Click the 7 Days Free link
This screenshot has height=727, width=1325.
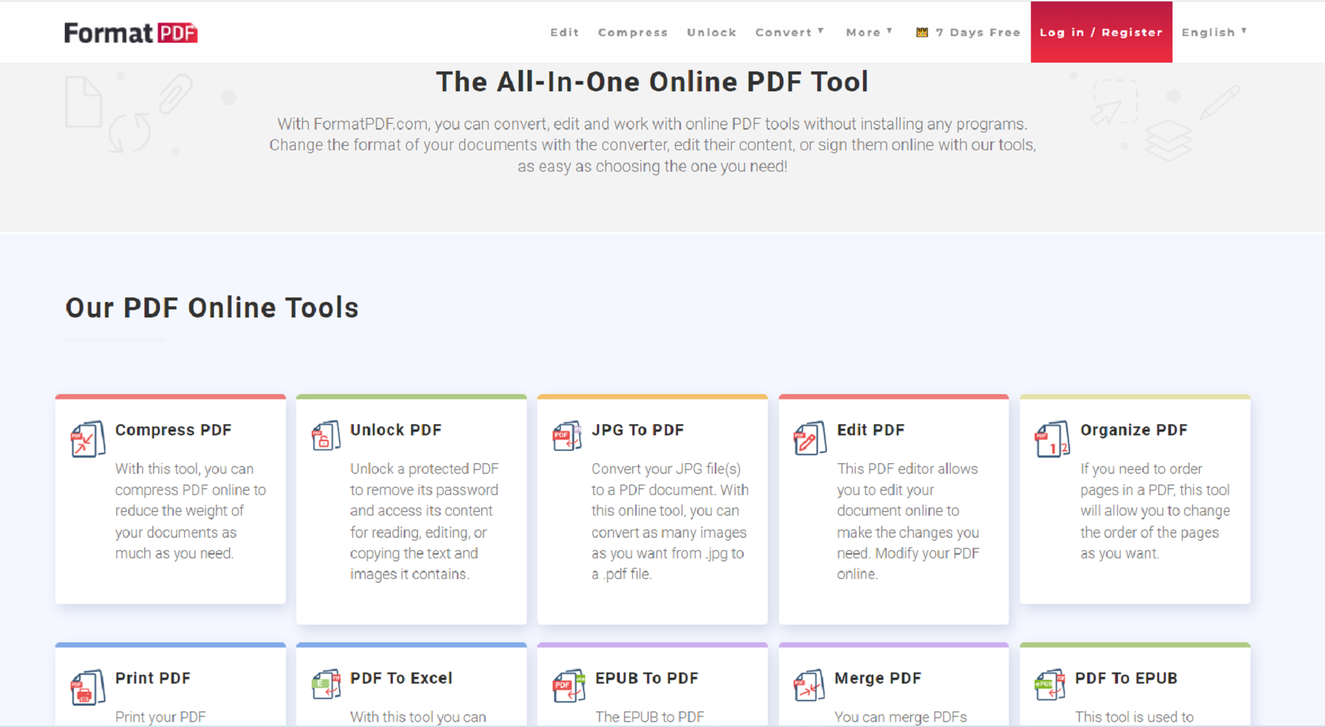(976, 32)
